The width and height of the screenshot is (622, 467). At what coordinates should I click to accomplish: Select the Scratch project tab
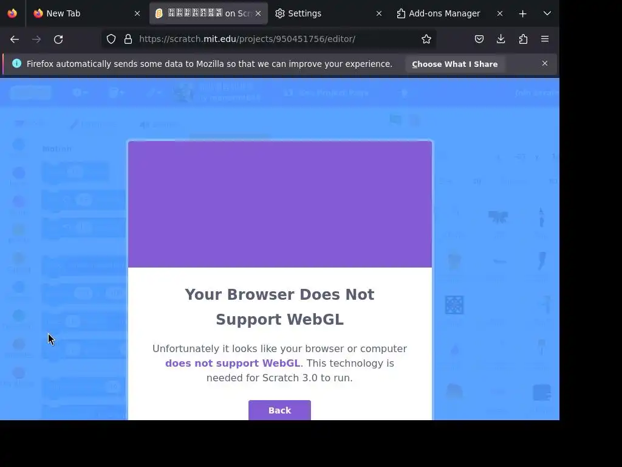[x=208, y=13]
